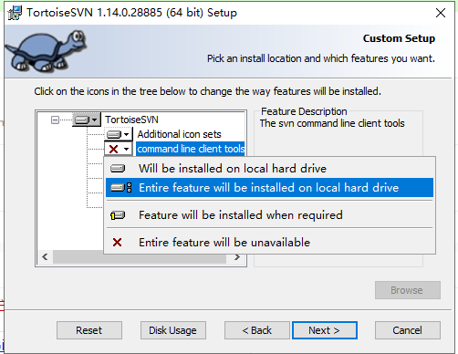Open command line client tools dropdown
Screen dimensions: 458x354
pos(119,149)
